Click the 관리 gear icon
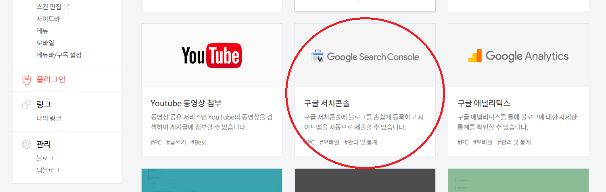 (x=27, y=144)
